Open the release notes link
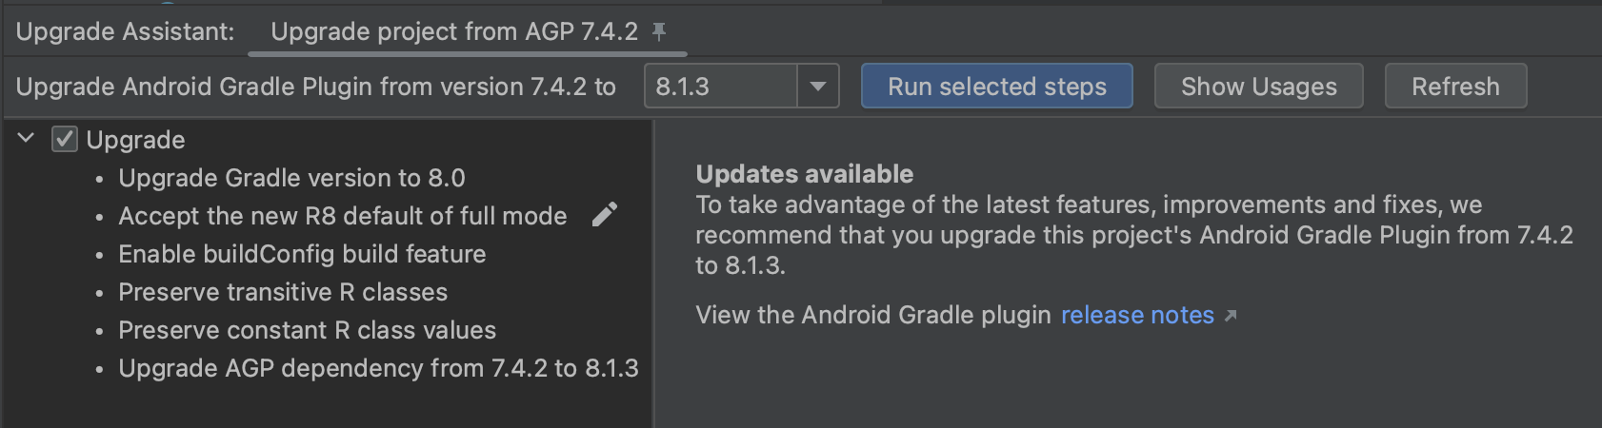This screenshot has height=428, width=1602. pos(1138,315)
